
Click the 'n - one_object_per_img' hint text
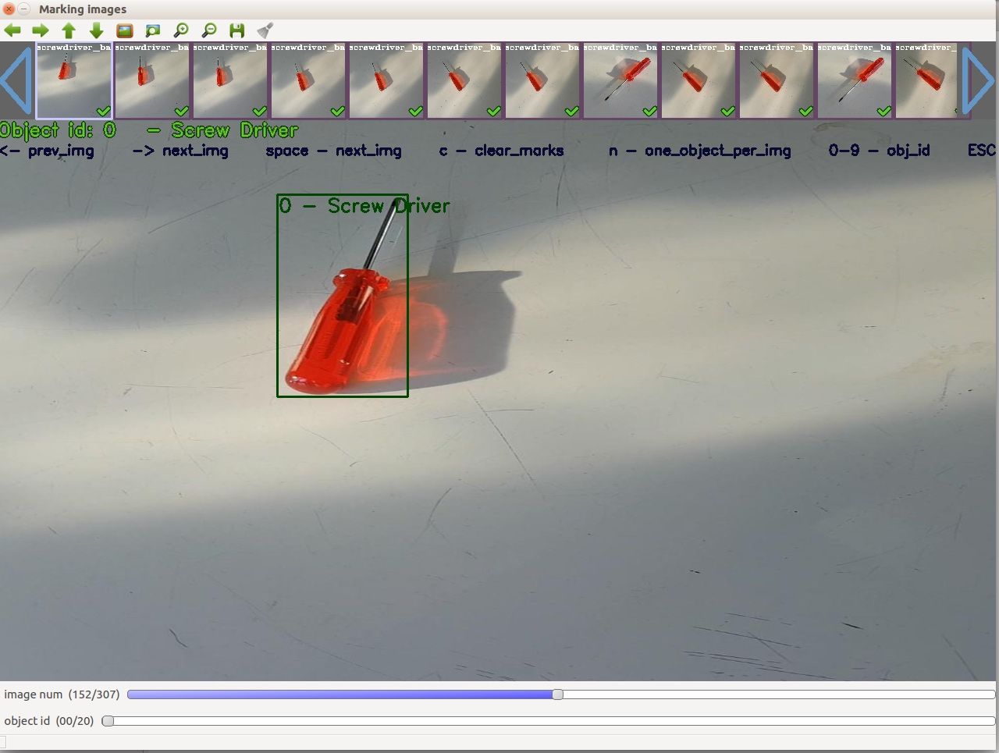(x=700, y=151)
